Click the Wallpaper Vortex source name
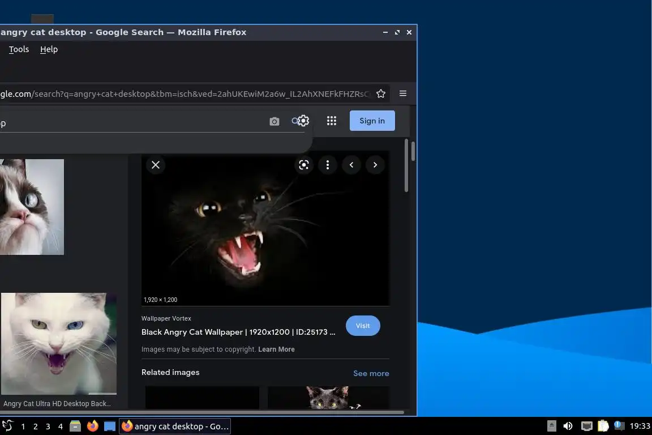652x435 pixels. [x=166, y=318]
